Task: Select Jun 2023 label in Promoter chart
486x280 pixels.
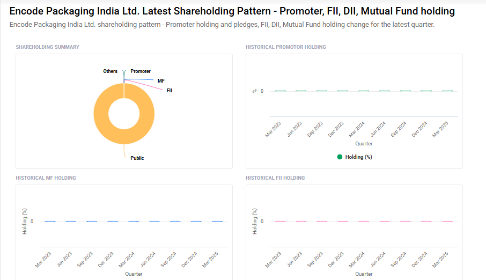Action: point(294,129)
